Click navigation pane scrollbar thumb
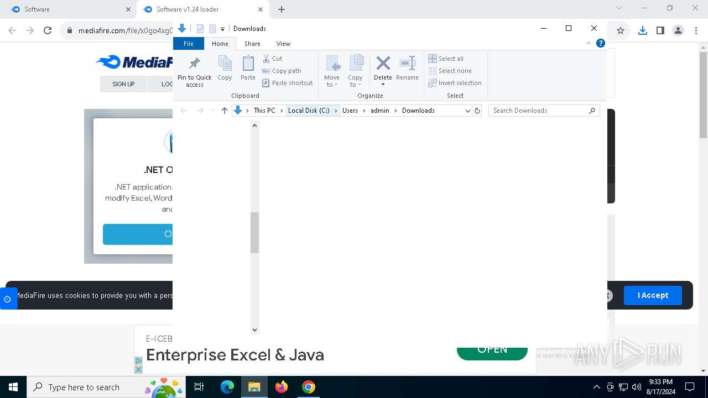This screenshot has width=708, height=398. coord(254,233)
